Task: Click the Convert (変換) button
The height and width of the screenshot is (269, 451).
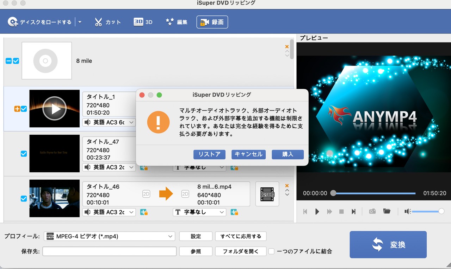Action: tap(388, 245)
